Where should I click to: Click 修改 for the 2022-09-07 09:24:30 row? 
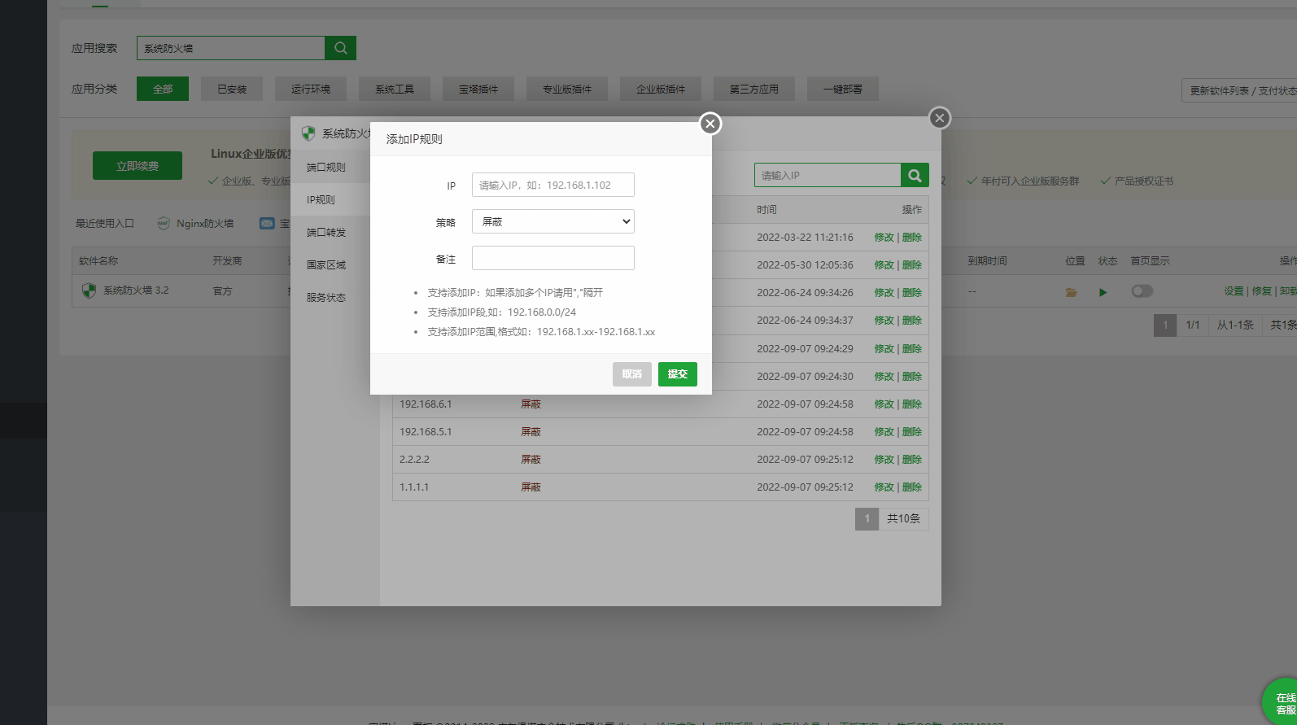884,377
